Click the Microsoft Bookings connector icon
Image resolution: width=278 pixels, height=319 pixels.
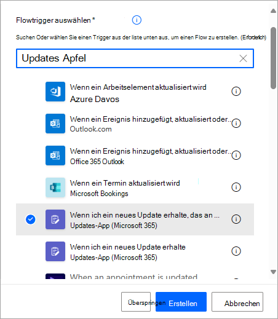(55, 187)
